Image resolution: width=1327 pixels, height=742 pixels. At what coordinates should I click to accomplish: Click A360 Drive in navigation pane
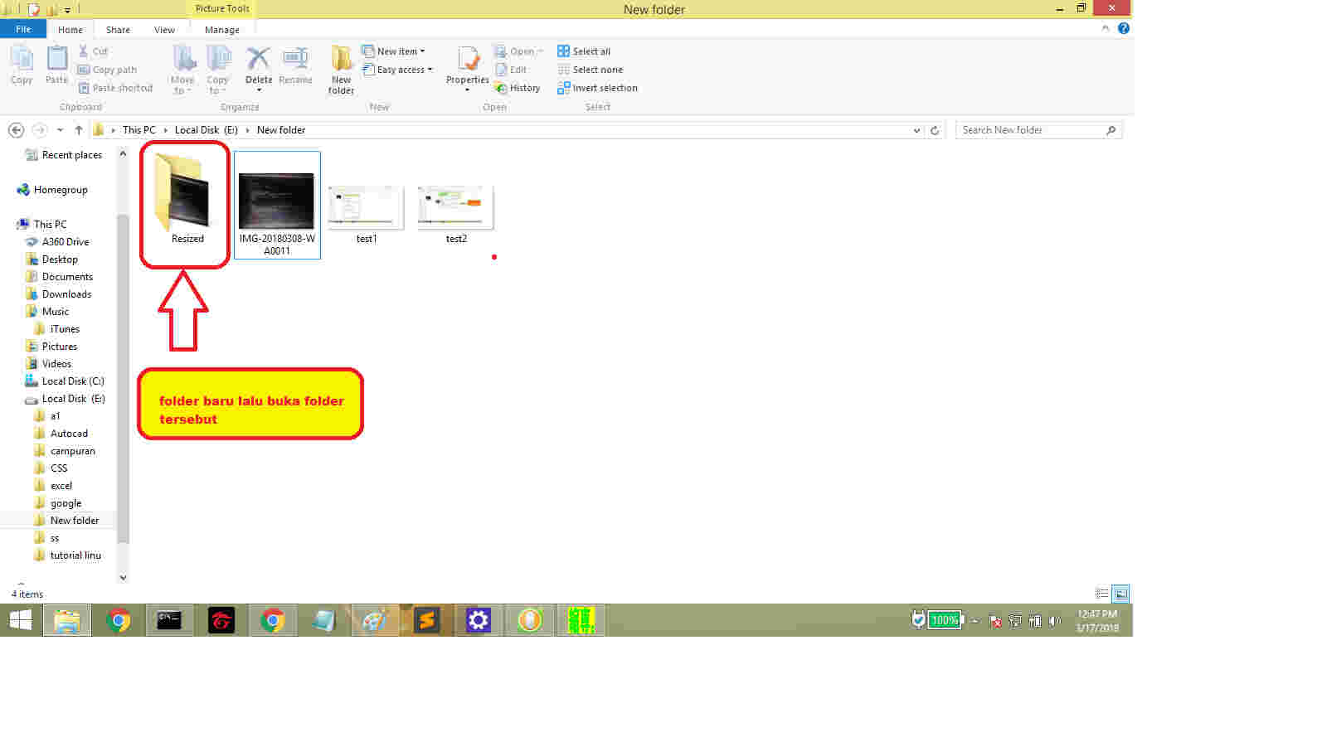pos(57,242)
